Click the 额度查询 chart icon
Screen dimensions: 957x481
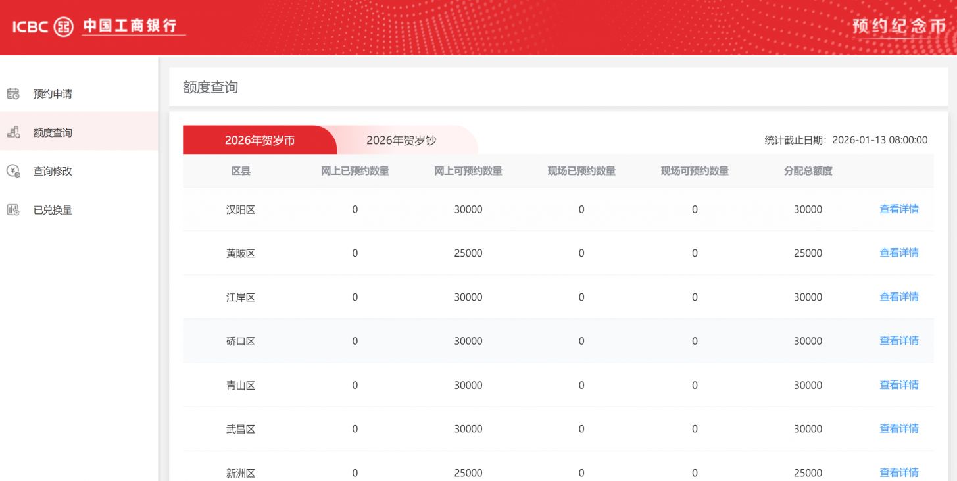13,132
